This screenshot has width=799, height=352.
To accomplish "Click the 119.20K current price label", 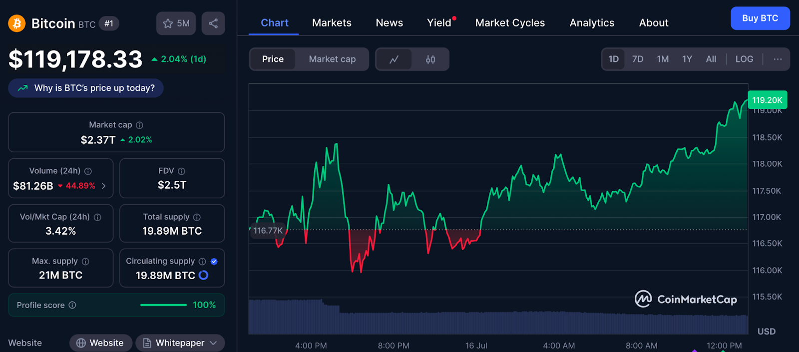I will (767, 100).
